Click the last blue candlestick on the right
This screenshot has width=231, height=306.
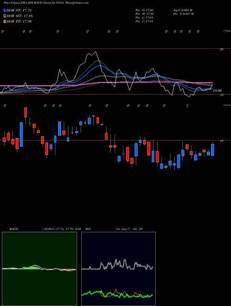(x=213, y=149)
